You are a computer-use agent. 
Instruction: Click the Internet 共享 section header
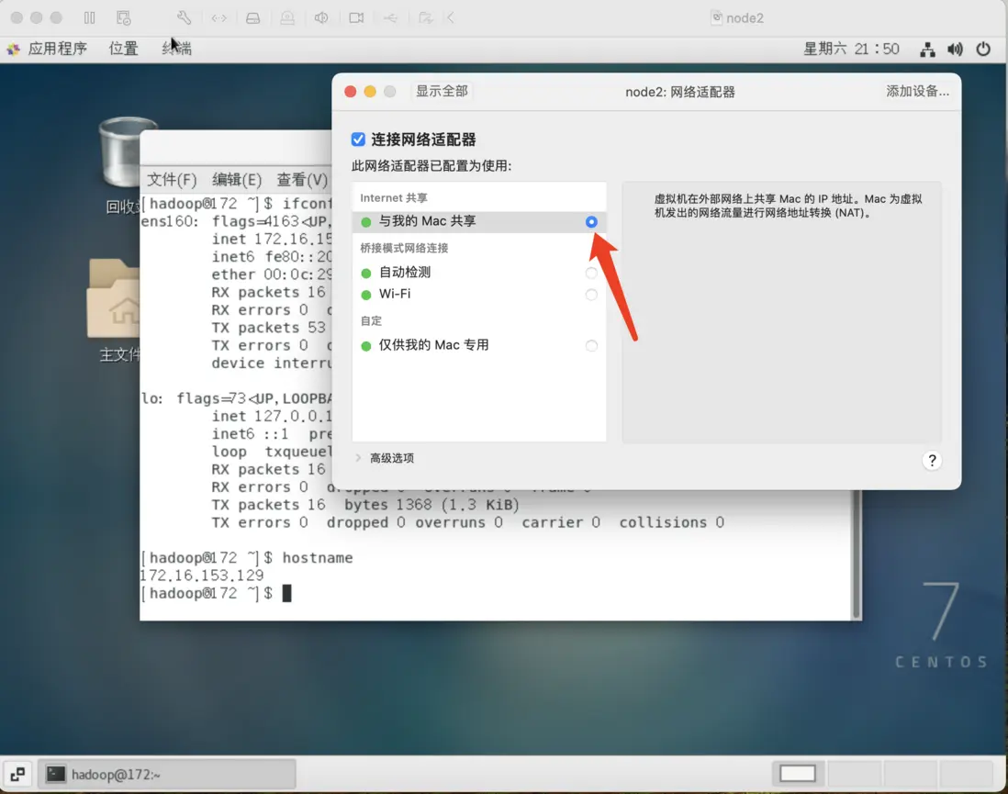(394, 198)
